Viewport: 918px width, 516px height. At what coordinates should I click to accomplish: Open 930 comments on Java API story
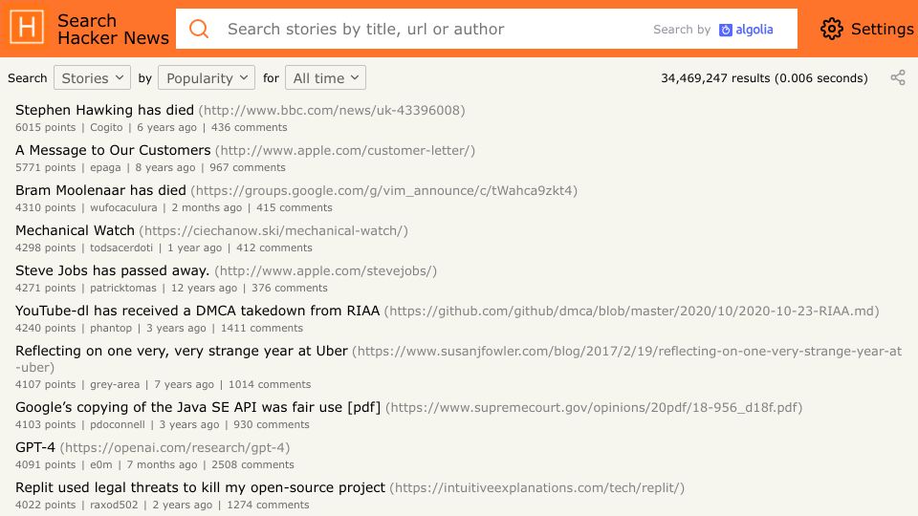click(x=272, y=424)
